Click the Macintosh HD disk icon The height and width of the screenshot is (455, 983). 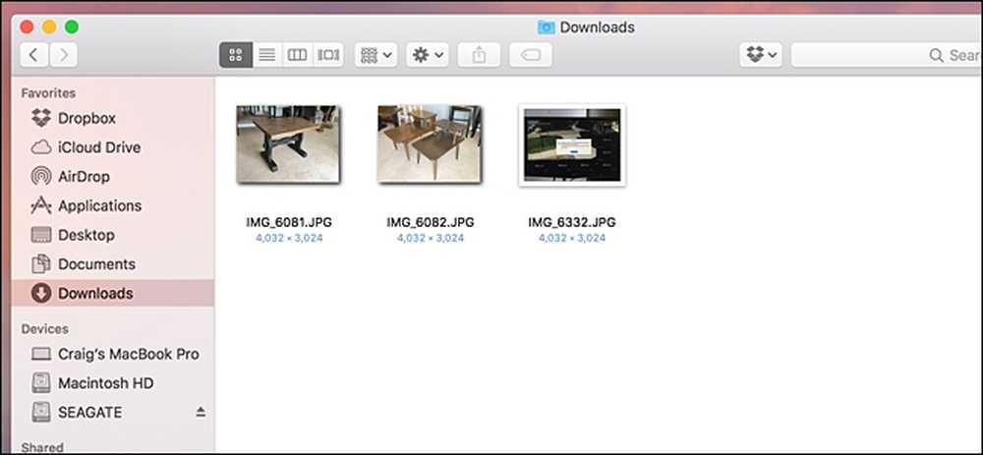[x=41, y=383]
